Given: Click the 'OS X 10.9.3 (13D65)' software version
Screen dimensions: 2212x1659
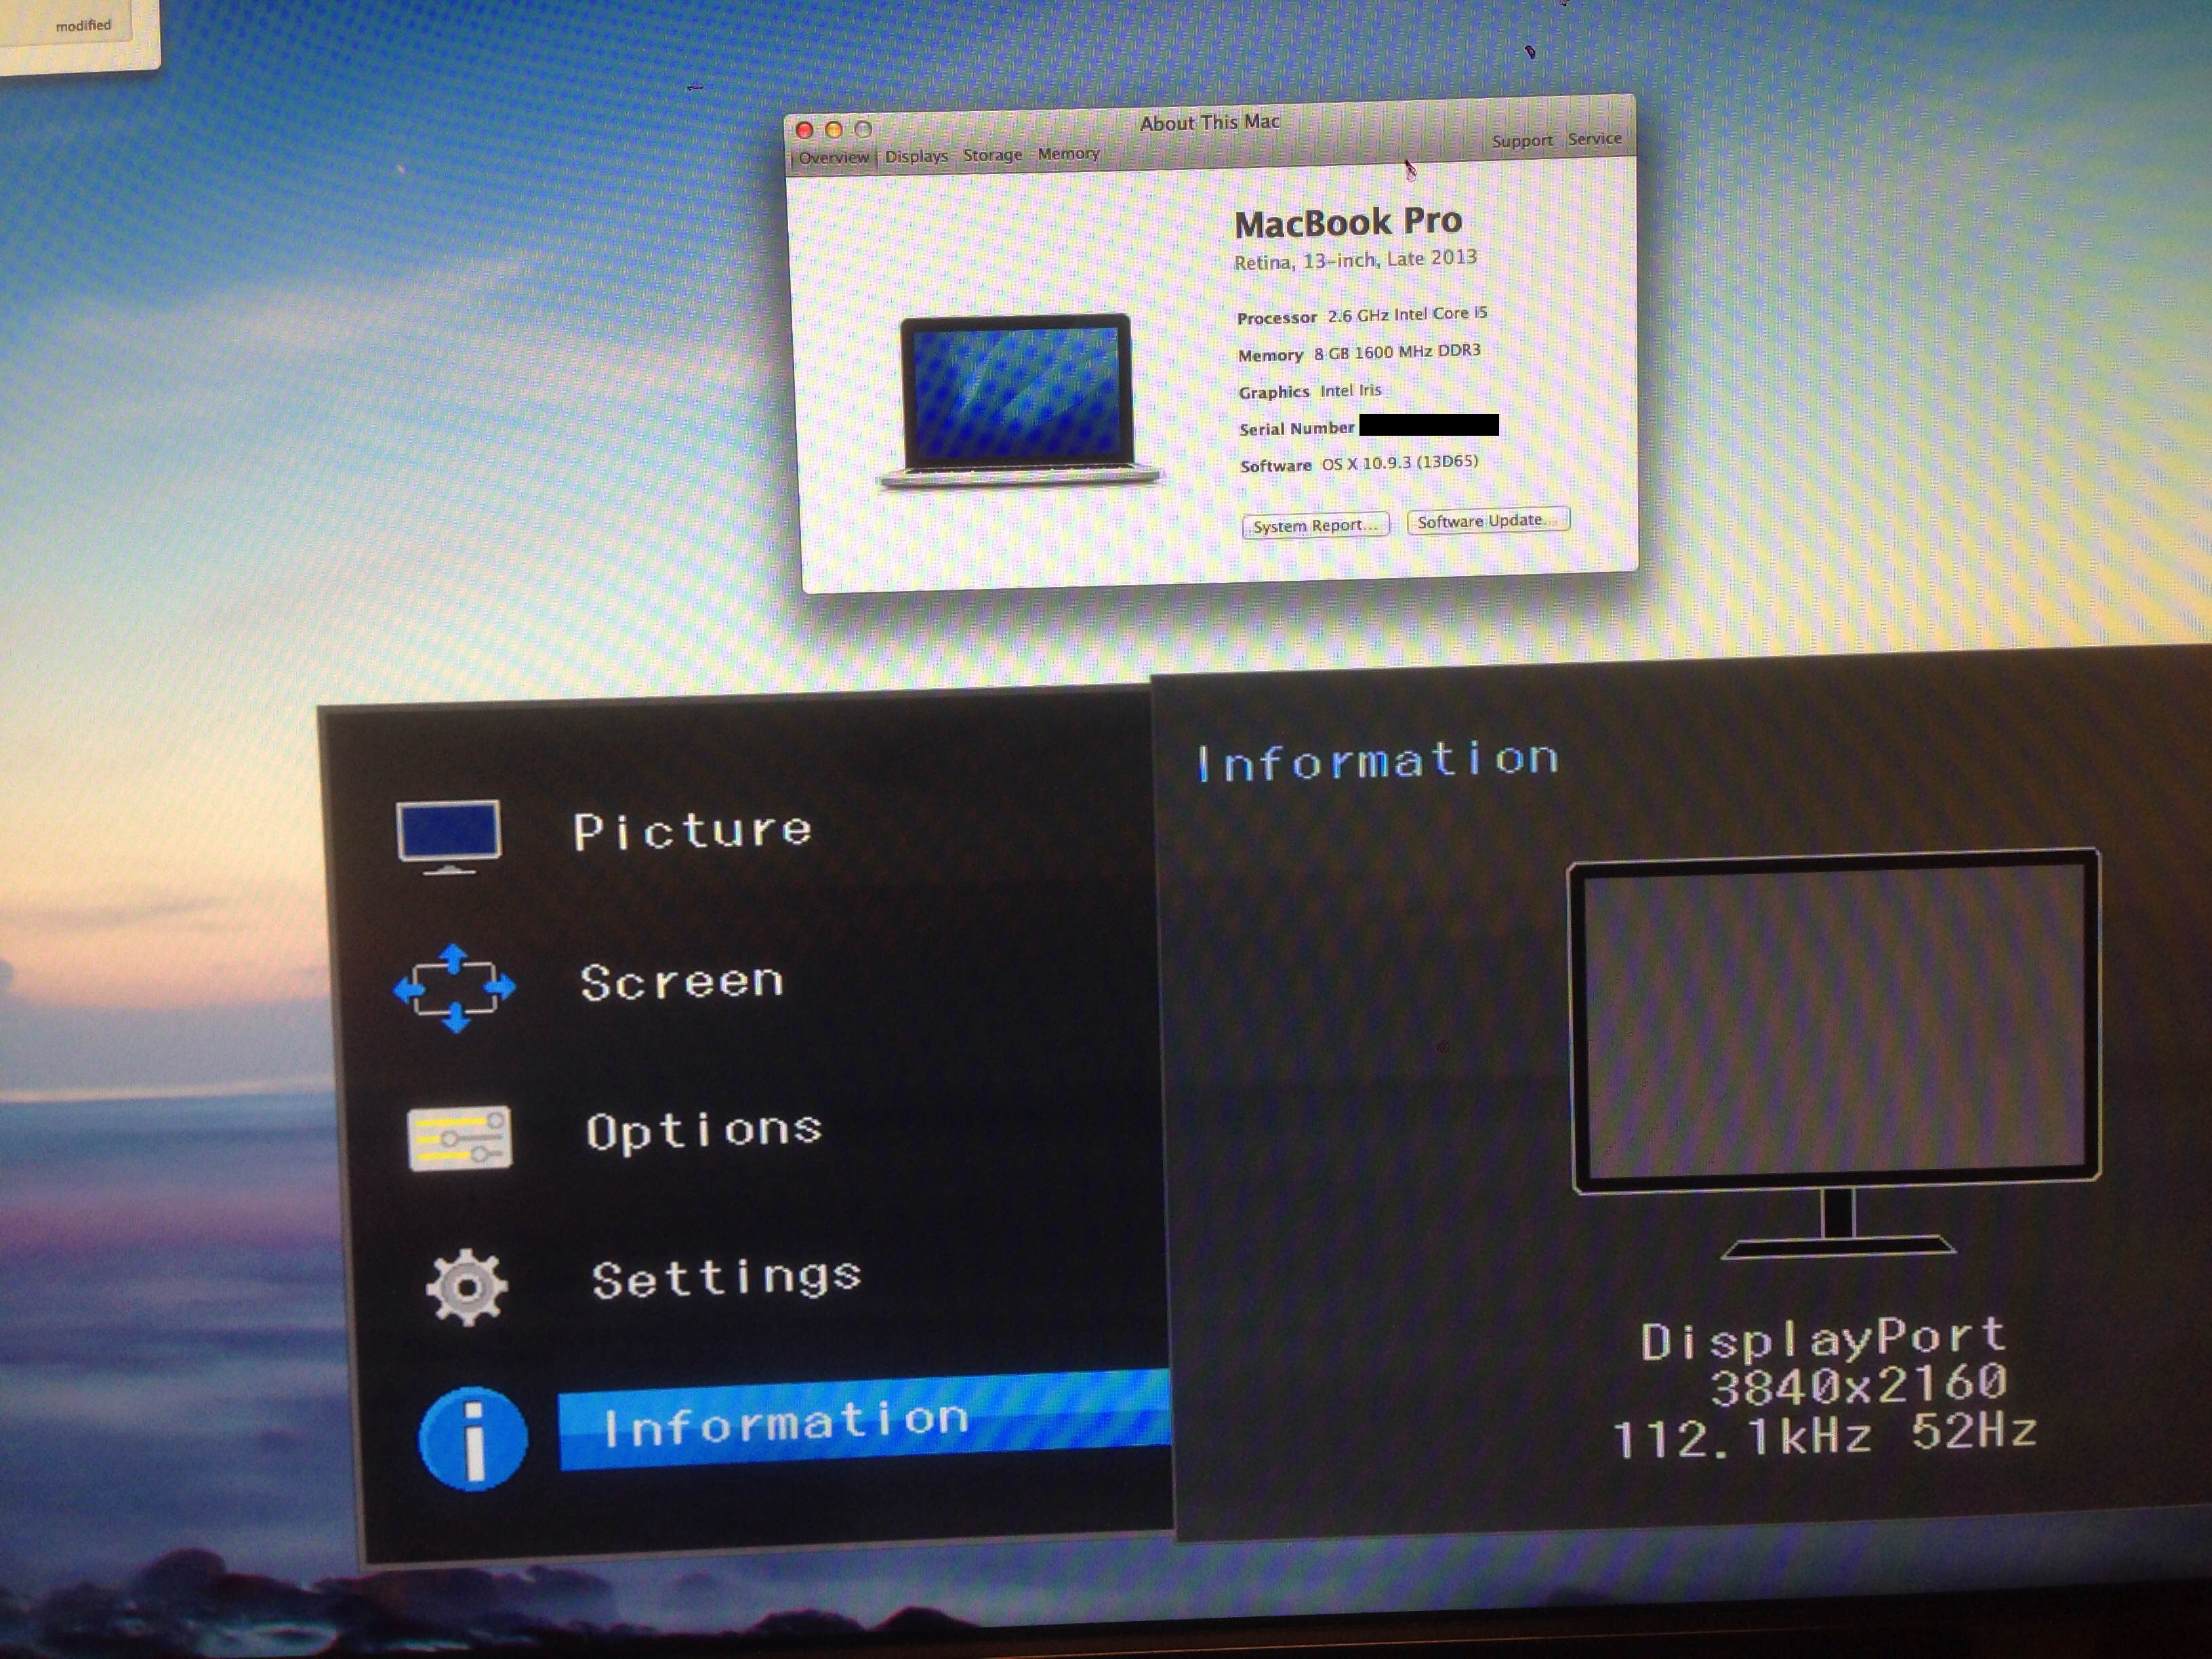Looking at the screenshot, I should [x=1399, y=463].
